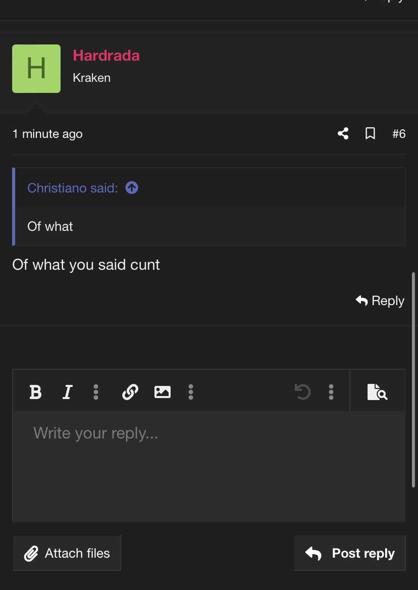Click the Attach files button
This screenshot has width=418, height=590.
[x=67, y=553]
